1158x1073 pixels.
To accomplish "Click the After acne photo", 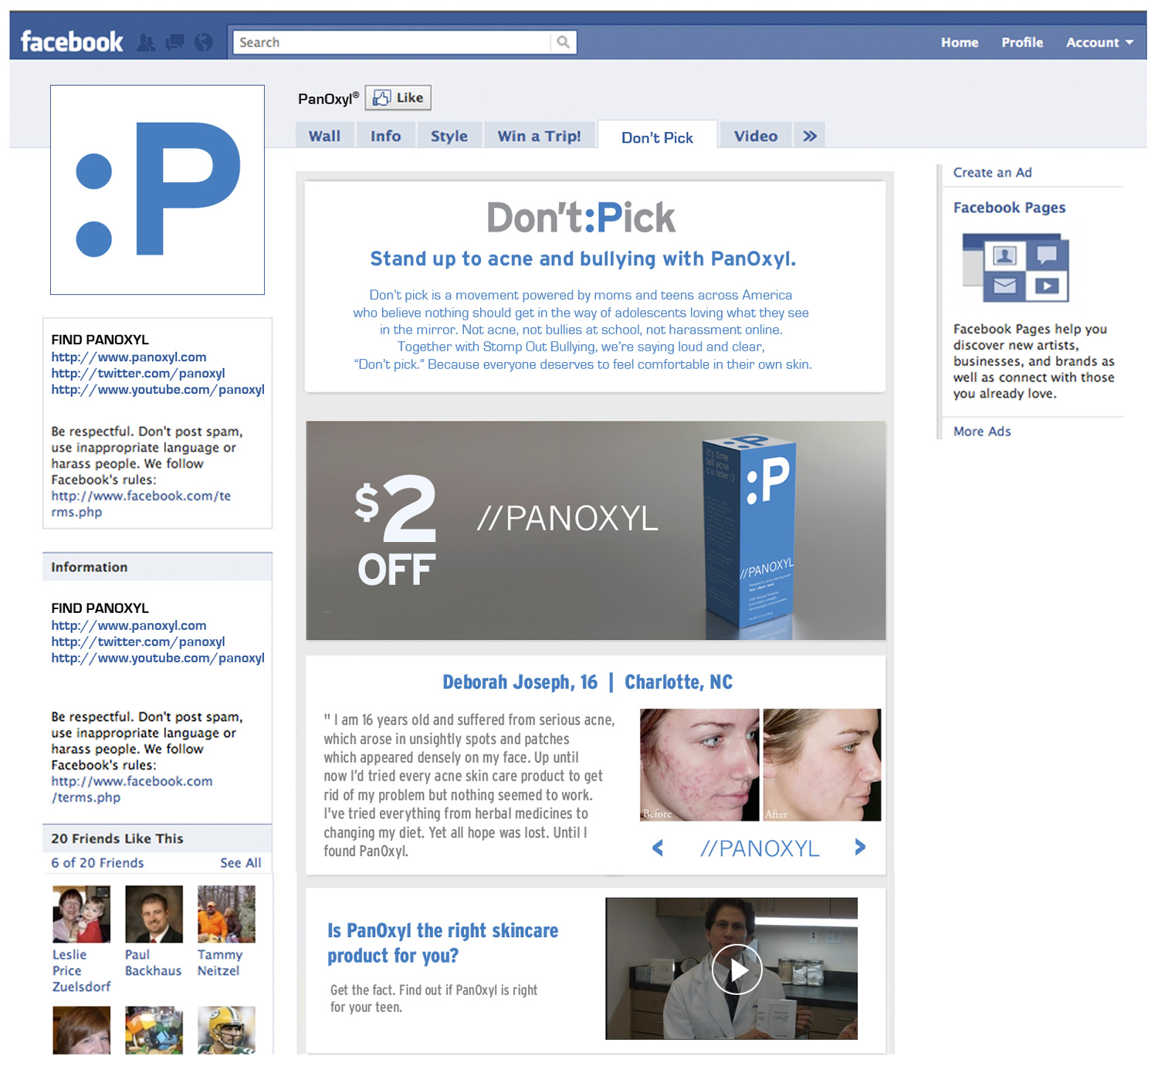I will click(x=822, y=765).
